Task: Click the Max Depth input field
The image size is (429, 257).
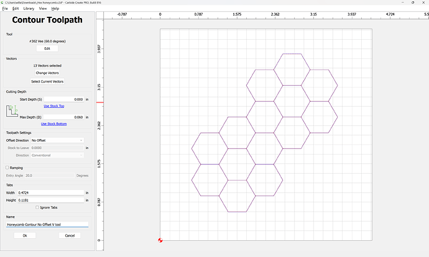Action: click(x=64, y=117)
